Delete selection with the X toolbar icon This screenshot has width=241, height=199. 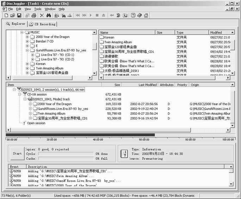tap(42, 15)
